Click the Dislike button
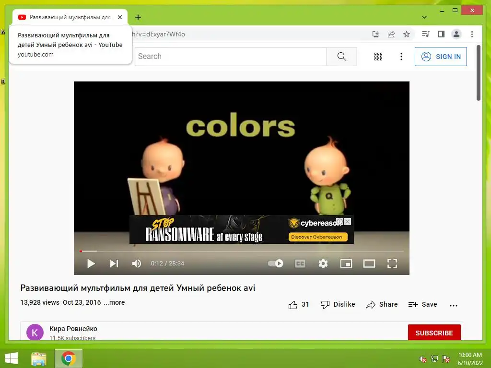Screen dimensions: 491x368 [338, 304]
